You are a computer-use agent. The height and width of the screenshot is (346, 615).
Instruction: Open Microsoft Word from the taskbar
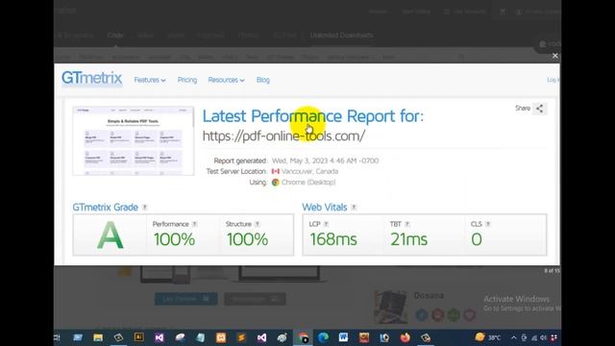344,337
